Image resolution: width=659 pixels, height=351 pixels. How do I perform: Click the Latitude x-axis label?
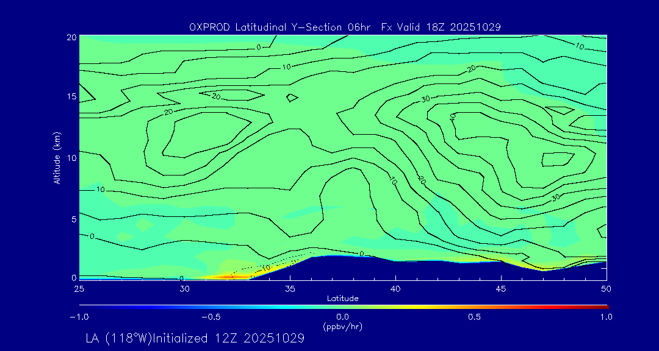(342, 298)
